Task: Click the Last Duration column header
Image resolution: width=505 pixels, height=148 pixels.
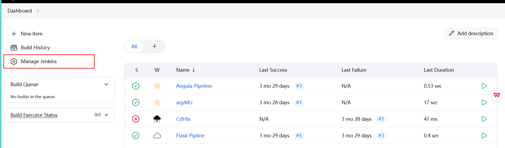Action: tap(439, 70)
